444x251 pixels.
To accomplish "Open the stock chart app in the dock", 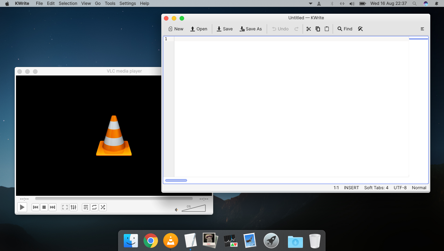I will 230,241.
